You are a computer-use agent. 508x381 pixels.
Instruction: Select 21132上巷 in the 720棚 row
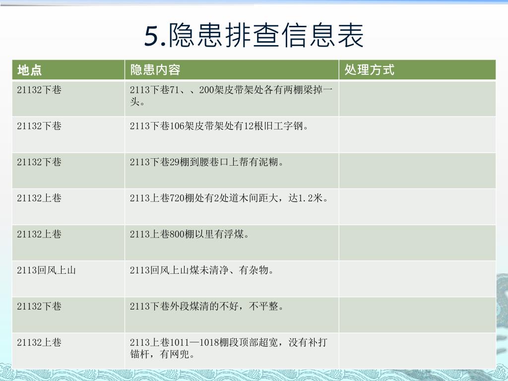68,207
